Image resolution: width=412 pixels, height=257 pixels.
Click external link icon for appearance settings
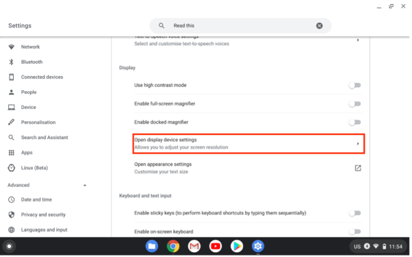[358, 168]
